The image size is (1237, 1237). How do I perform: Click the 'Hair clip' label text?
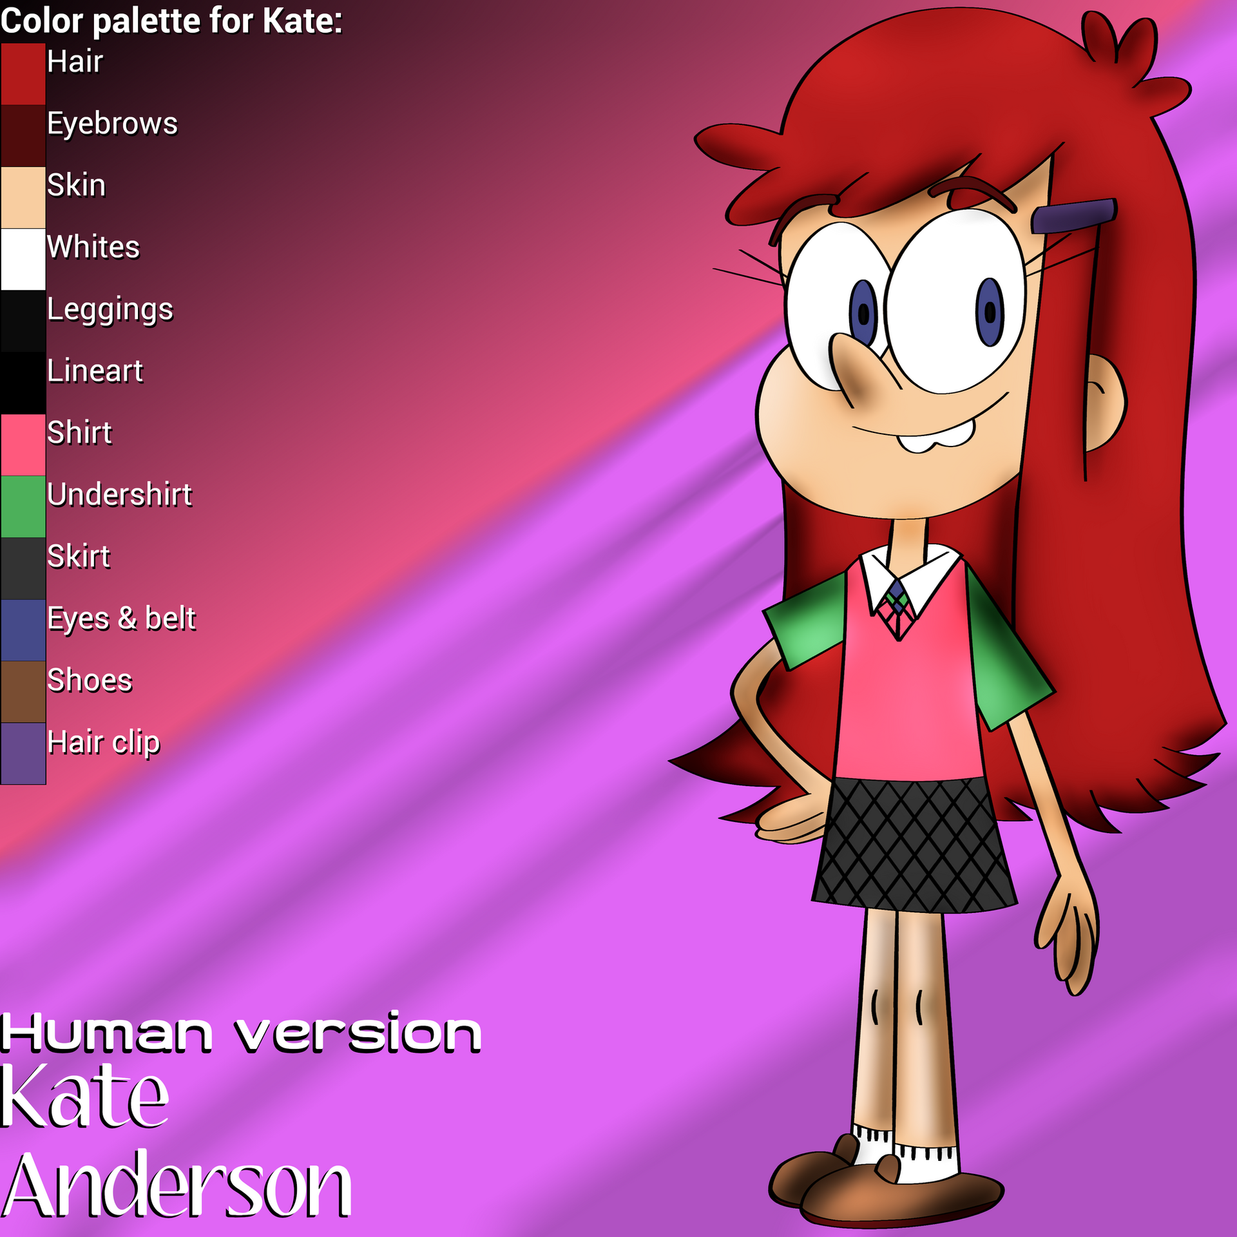tap(104, 743)
